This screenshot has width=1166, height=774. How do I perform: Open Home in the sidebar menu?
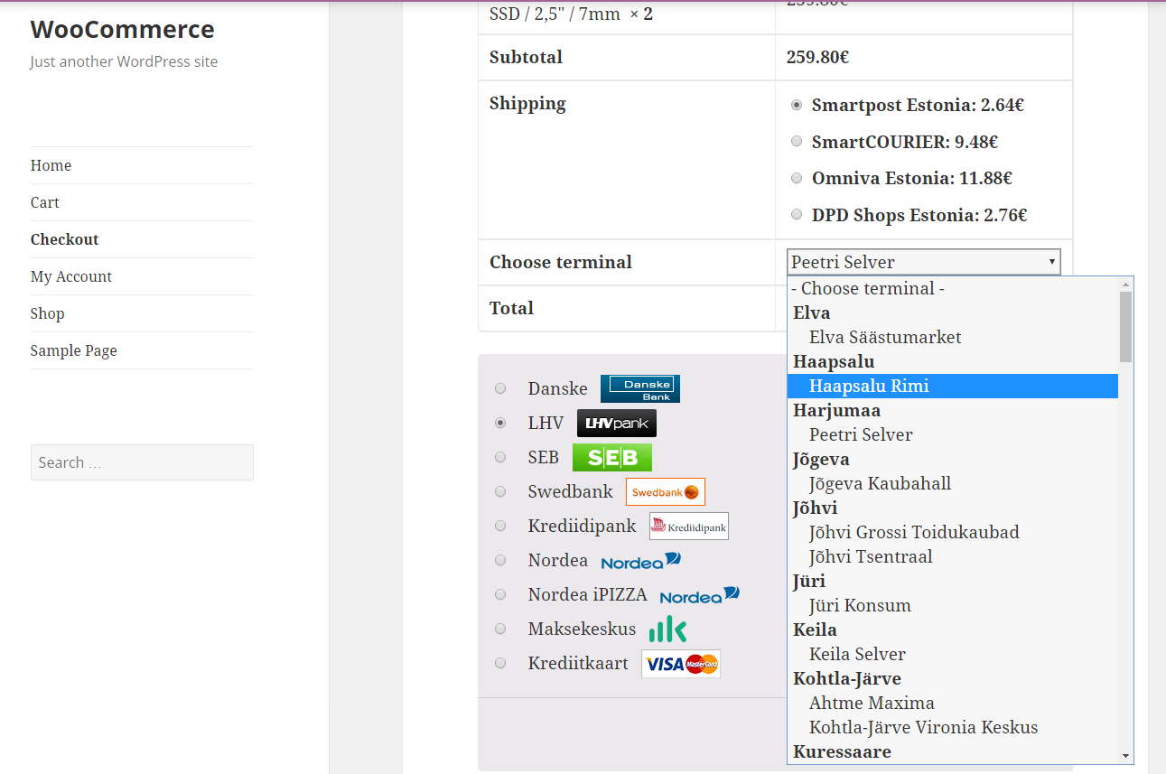tap(51, 165)
